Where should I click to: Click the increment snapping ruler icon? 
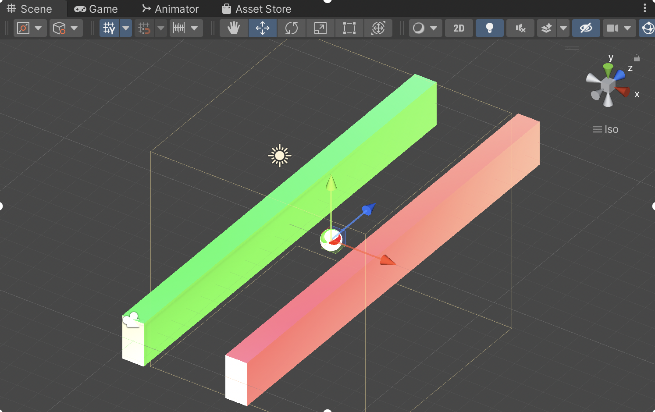pyautogui.click(x=179, y=28)
